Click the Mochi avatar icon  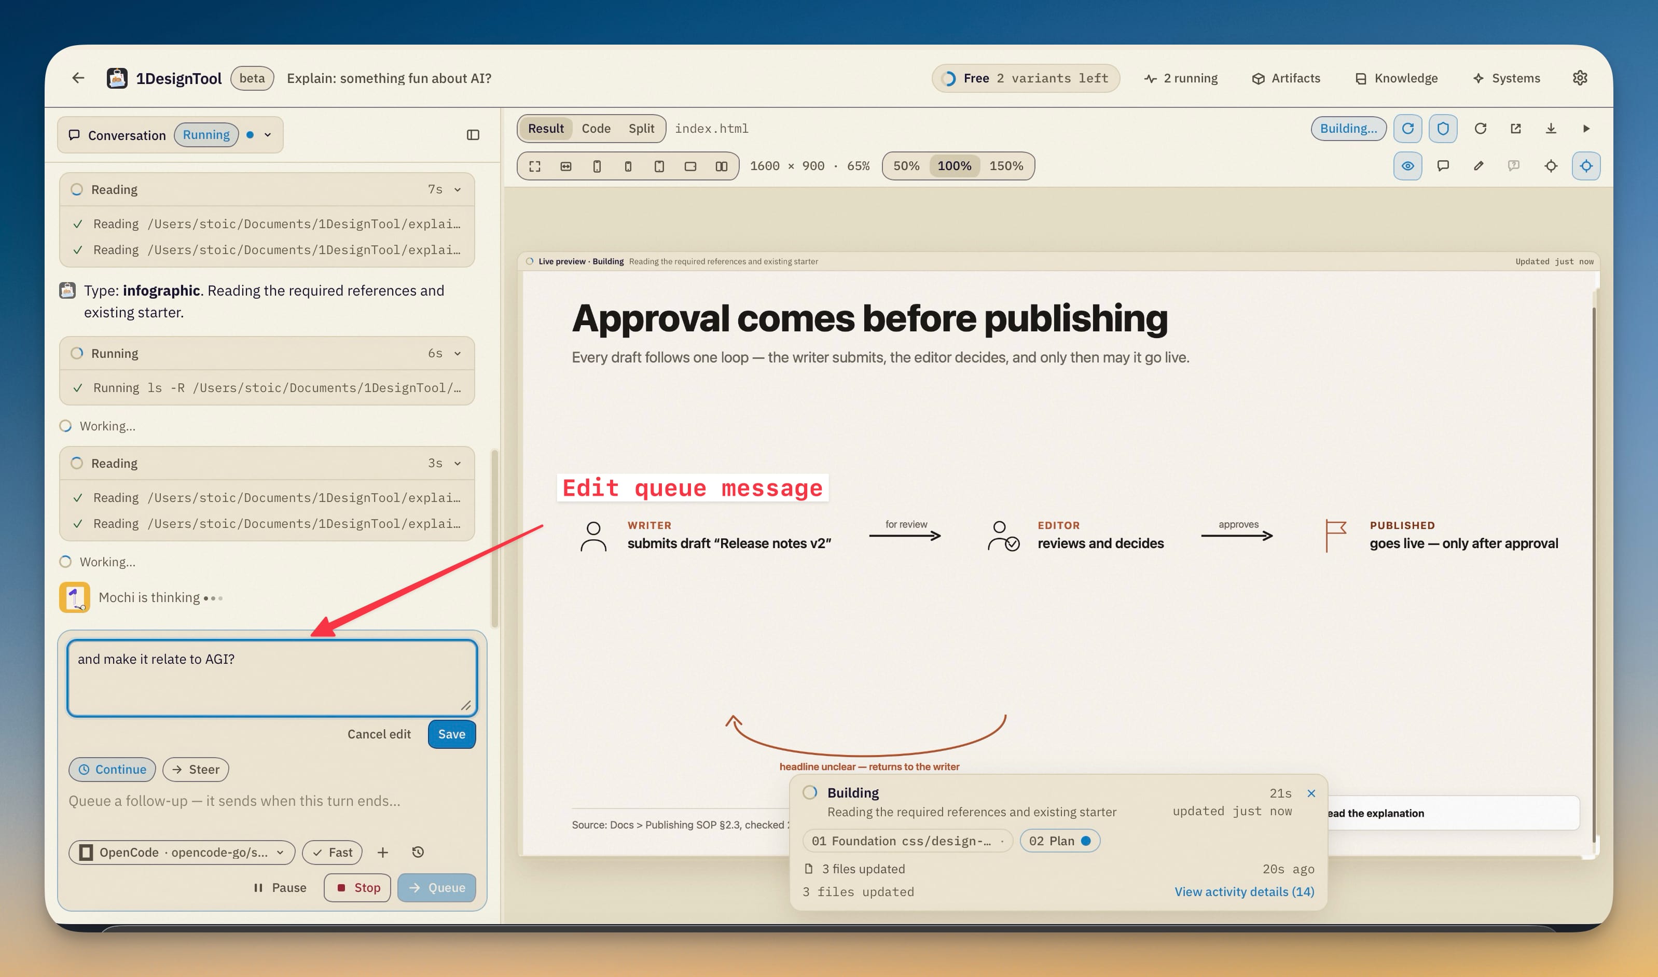point(74,597)
